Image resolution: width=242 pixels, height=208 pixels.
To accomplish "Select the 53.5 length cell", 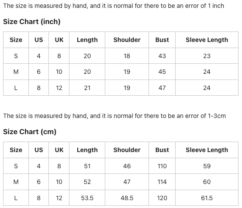I will click(87, 198).
